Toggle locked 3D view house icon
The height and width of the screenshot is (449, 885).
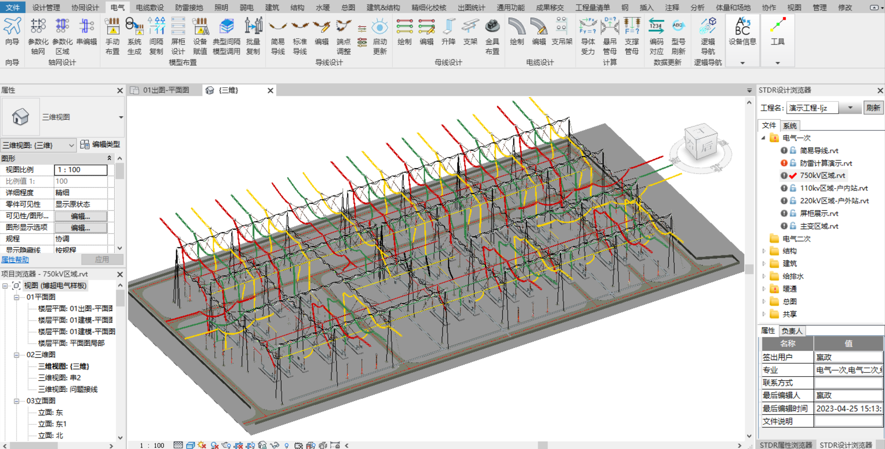[x=262, y=445]
